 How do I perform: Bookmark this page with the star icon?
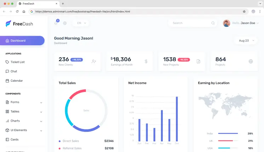pyautogui.click(x=244, y=11)
